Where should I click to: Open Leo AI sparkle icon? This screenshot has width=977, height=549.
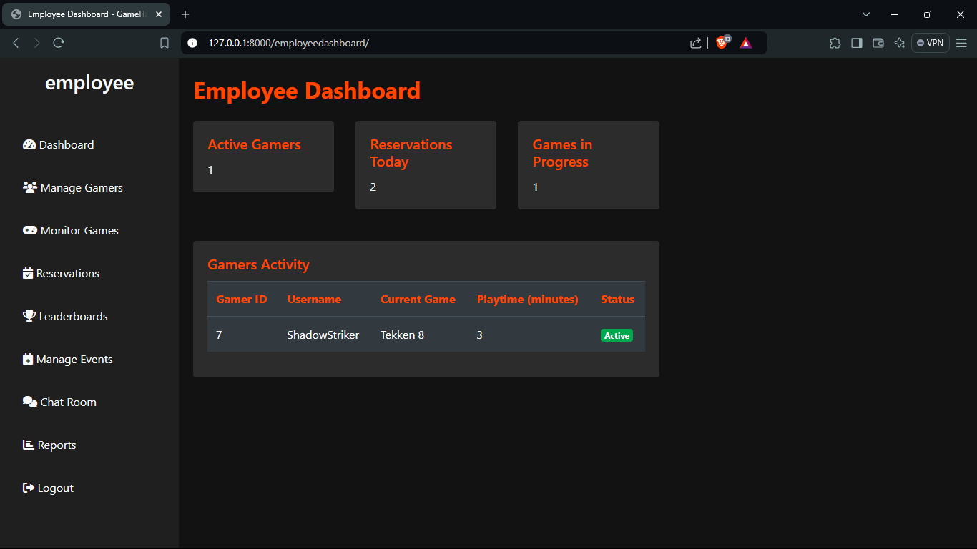pos(900,43)
